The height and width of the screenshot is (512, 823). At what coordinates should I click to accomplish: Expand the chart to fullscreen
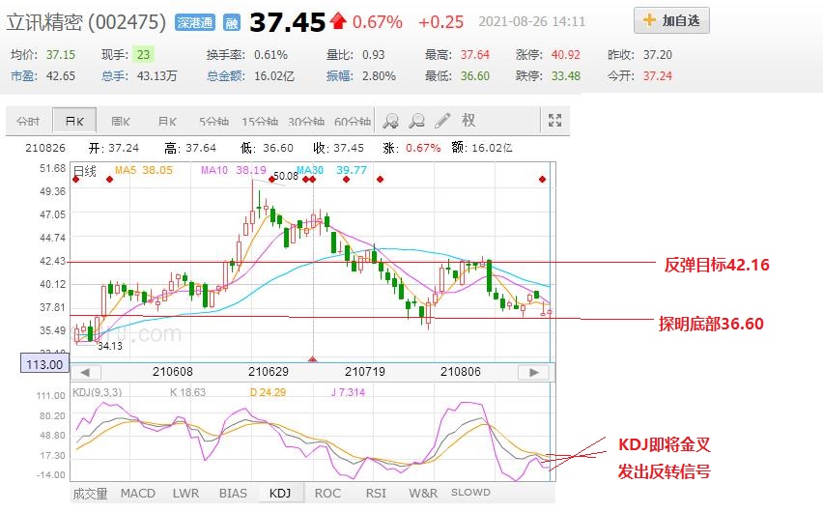[554, 120]
